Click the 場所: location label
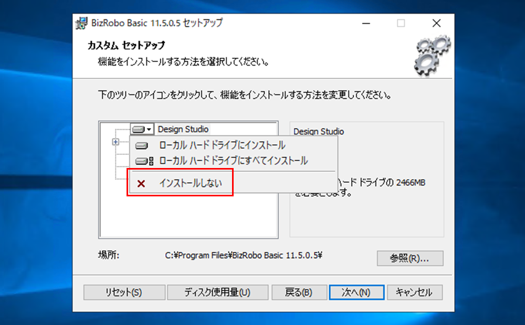525x325 pixels. pyautogui.click(x=109, y=255)
